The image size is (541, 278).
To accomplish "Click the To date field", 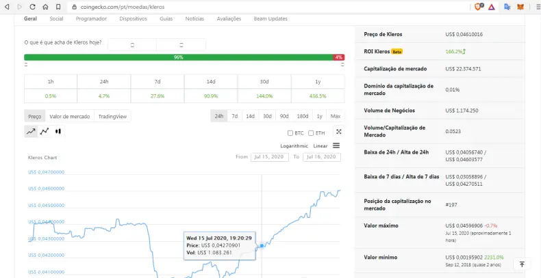I will pos(322,157).
